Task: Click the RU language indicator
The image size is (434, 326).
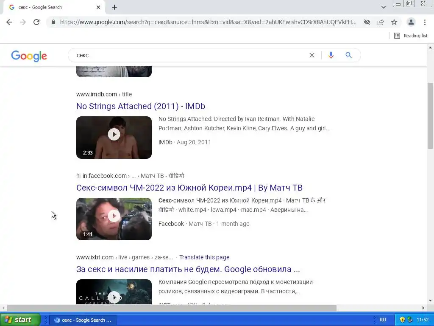Action: tap(383, 320)
